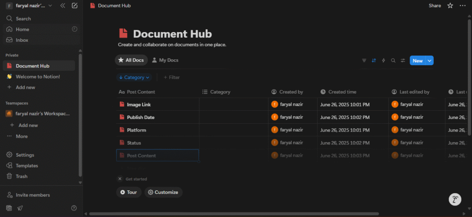
Task: Collapse the sidebar with double-chevron icon
Action: 63,6
